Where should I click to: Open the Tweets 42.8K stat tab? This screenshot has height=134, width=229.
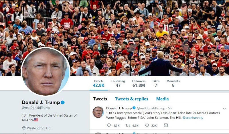(x=98, y=83)
